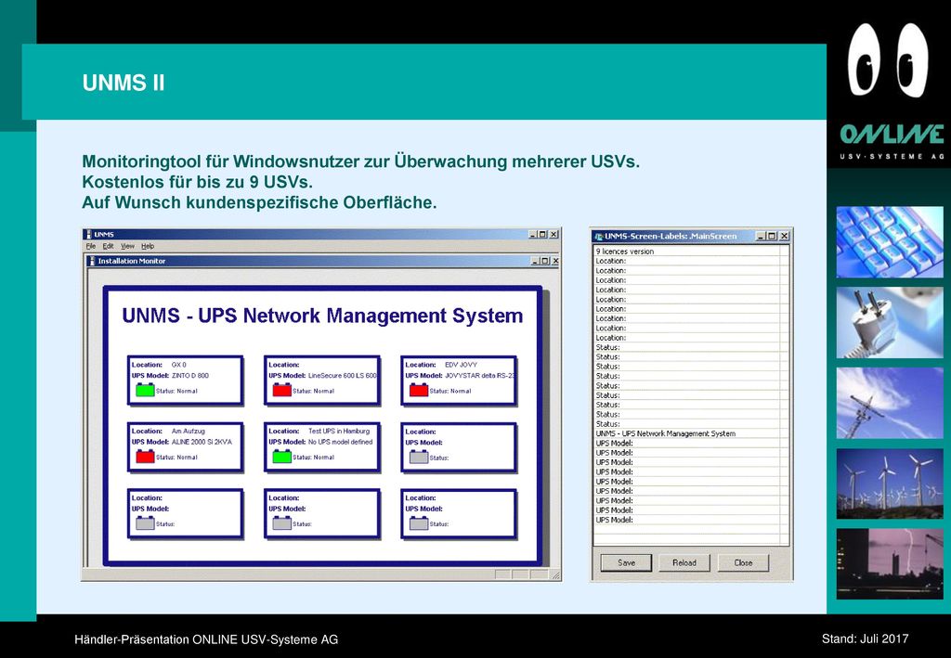Click the green battery icon for ZINTO D 800
Screen dimensions: 951x658
(x=145, y=390)
